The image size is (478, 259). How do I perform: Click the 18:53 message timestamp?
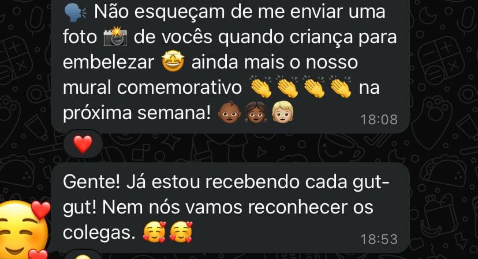[x=379, y=239]
